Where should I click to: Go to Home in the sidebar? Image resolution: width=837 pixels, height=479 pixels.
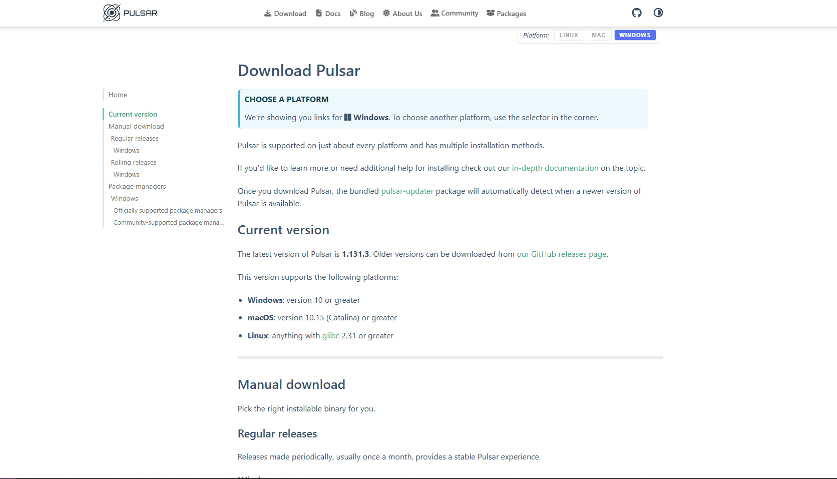(118, 95)
